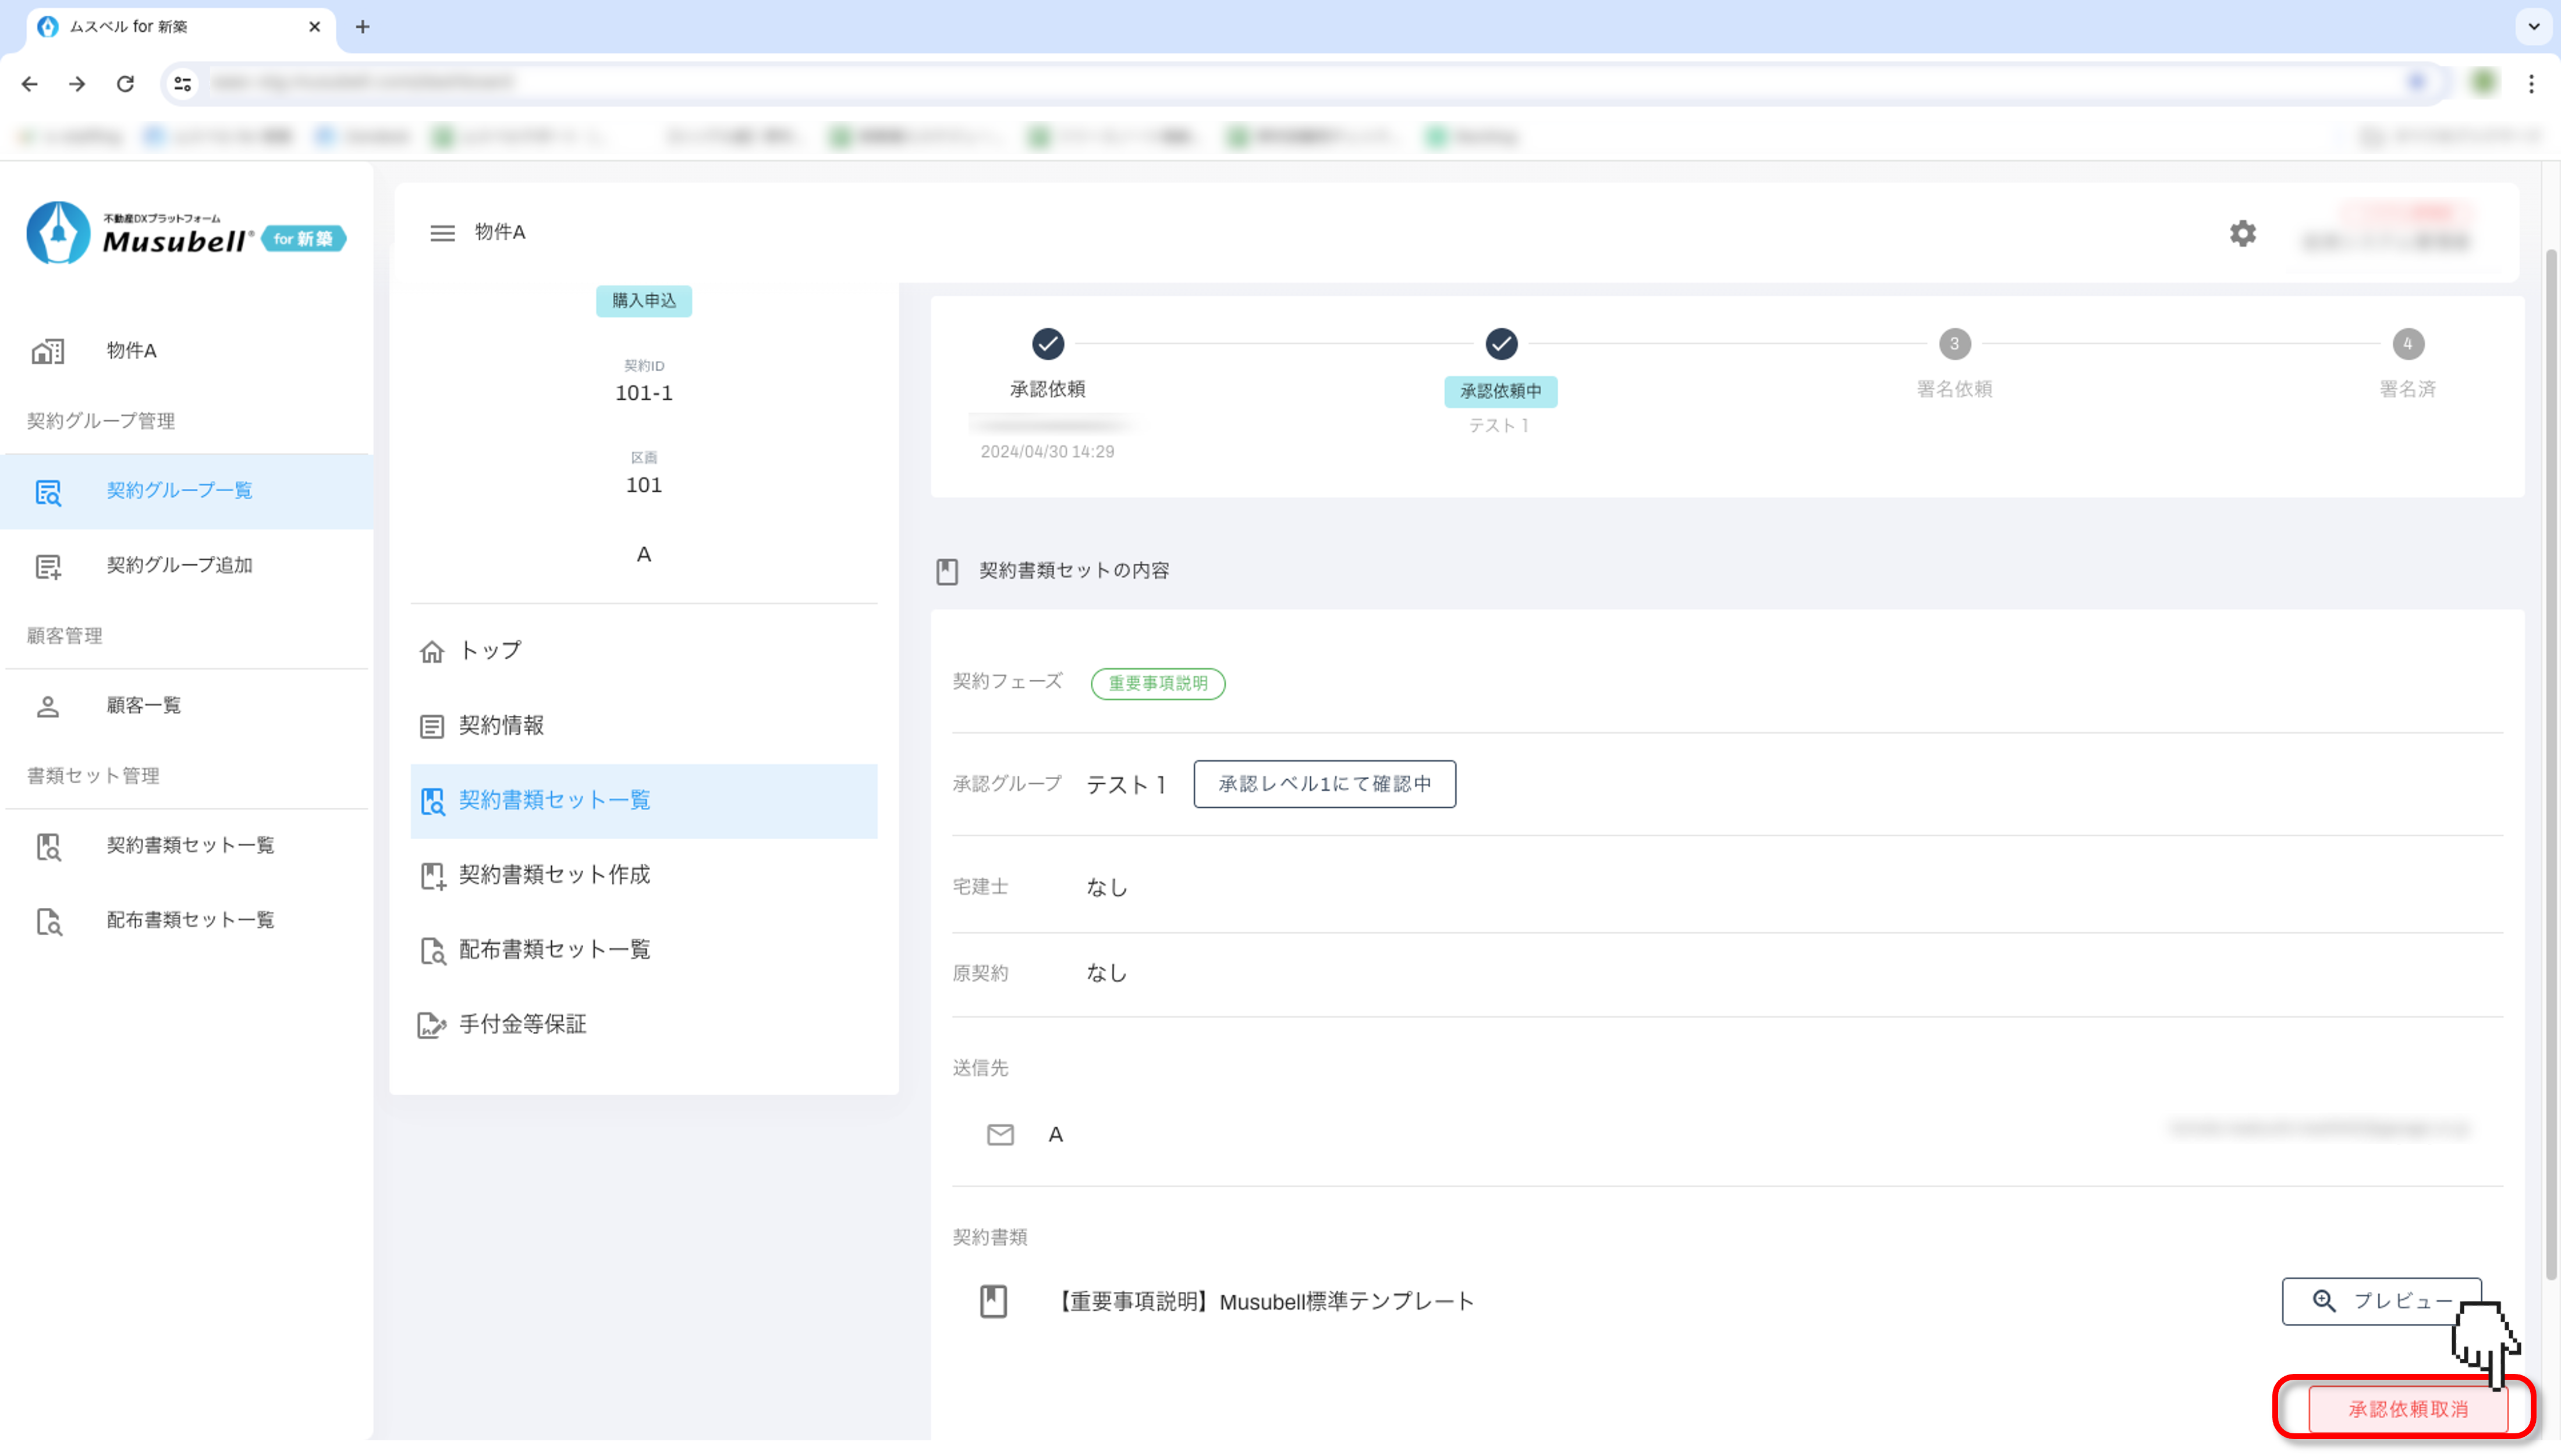The width and height of the screenshot is (2561, 1456).
Task: Open 契約書類セット作成 menu item
Action: coord(554,875)
